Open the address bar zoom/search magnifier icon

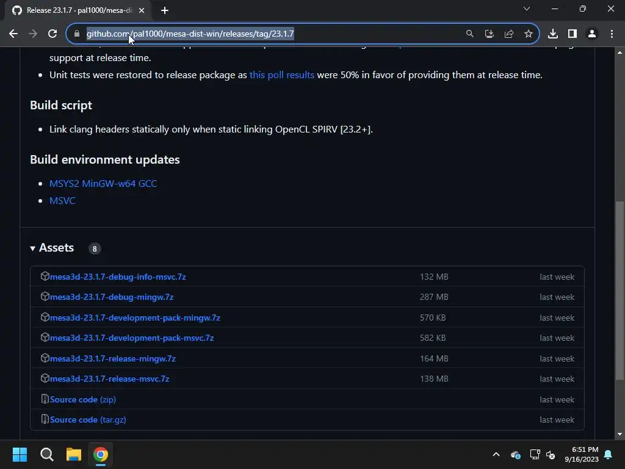pyautogui.click(x=470, y=34)
